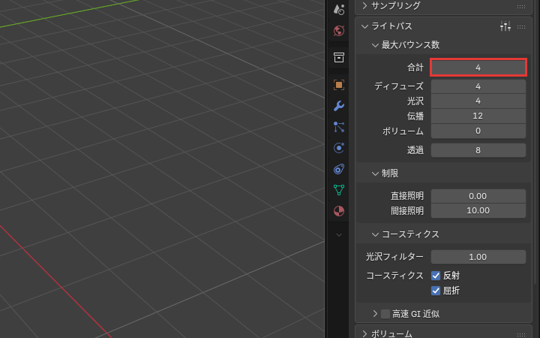The height and width of the screenshot is (338, 540).
Task: Click the 伝播 bounces field
Action: pos(478,116)
